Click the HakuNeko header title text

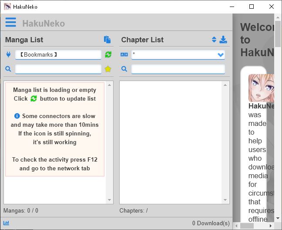coord(44,24)
